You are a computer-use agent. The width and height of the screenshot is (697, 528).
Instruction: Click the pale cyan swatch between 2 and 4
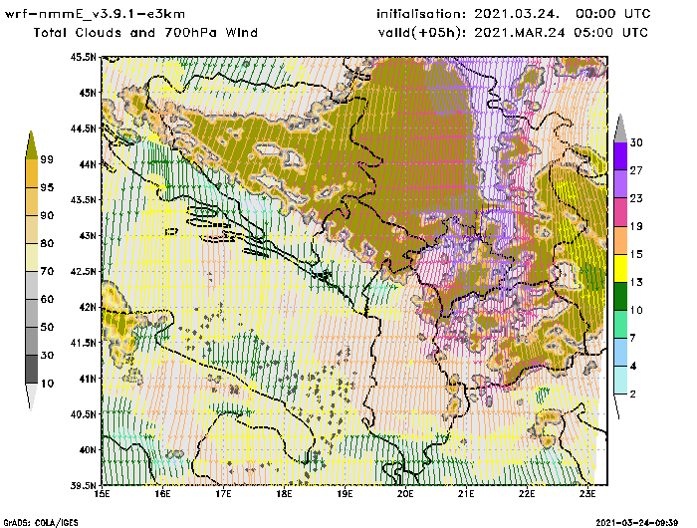pyautogui.click(x=620, y=381)
